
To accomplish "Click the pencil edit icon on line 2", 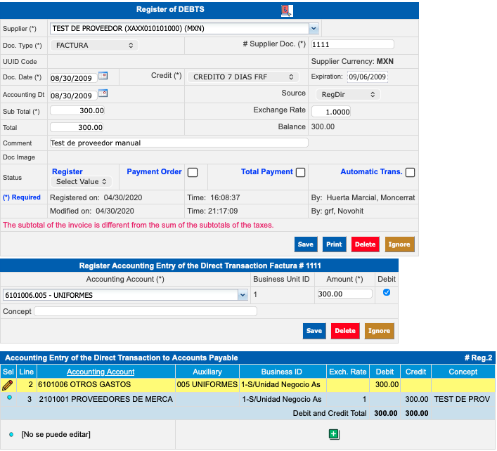I will point(8,385).
